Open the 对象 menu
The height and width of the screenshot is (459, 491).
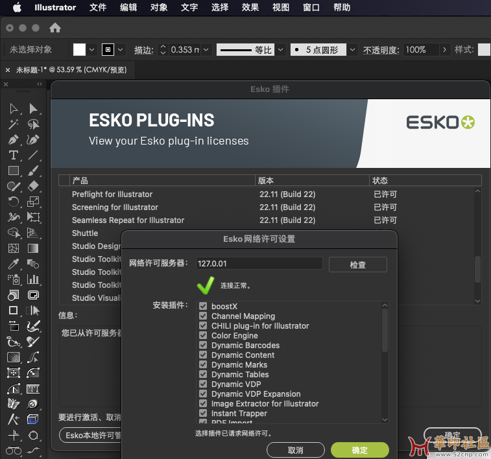(x=159, y=7)
